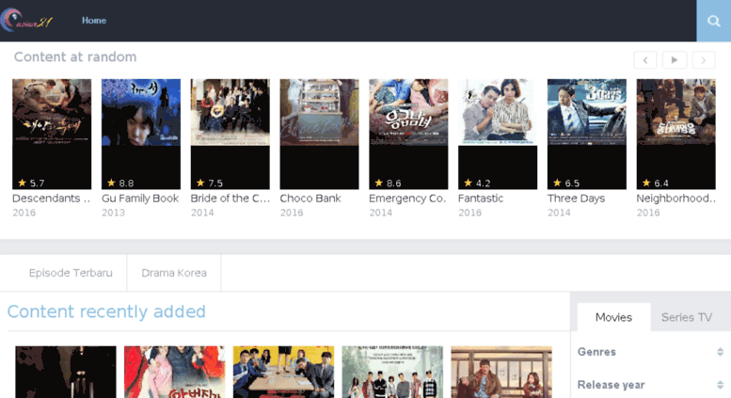Open Neighborhood poster thumbnail
This screenshot has height=398, width=731.
click(676, 135)
